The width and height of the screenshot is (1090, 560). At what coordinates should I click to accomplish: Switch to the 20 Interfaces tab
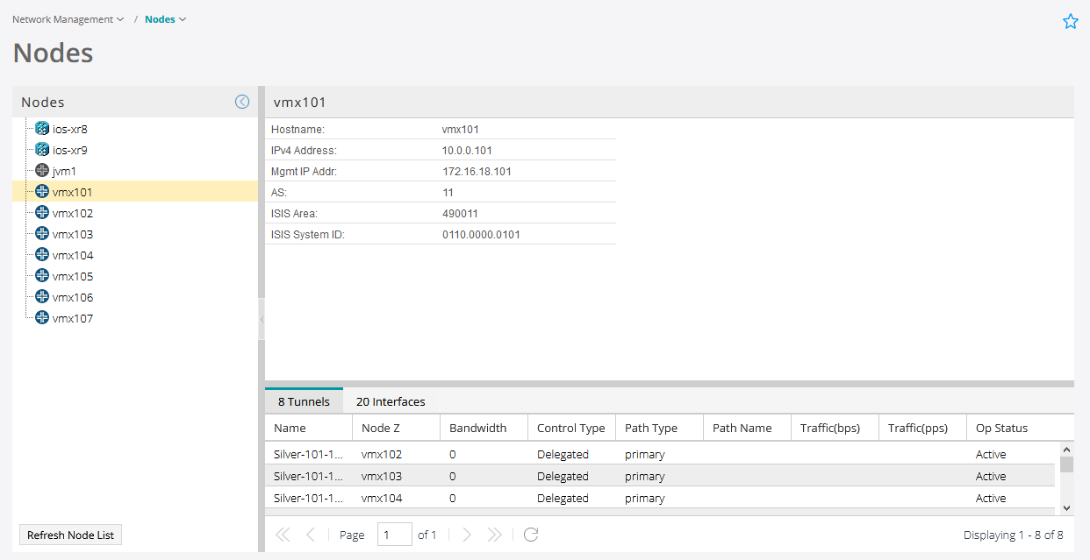pyautogui.click(x=391, y=401)
